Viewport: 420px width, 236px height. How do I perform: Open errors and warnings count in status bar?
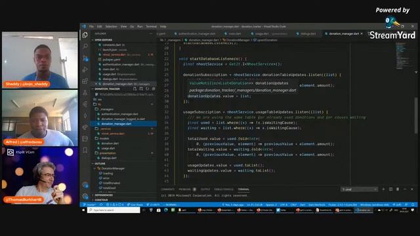pos(115,205)
